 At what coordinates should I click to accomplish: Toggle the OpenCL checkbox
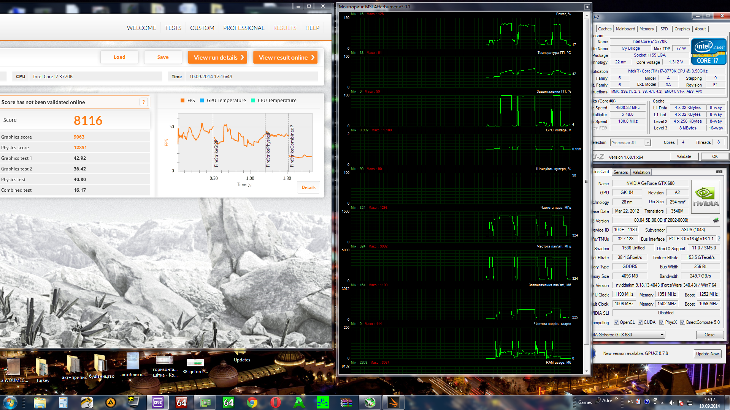click(x=617, y=322)
